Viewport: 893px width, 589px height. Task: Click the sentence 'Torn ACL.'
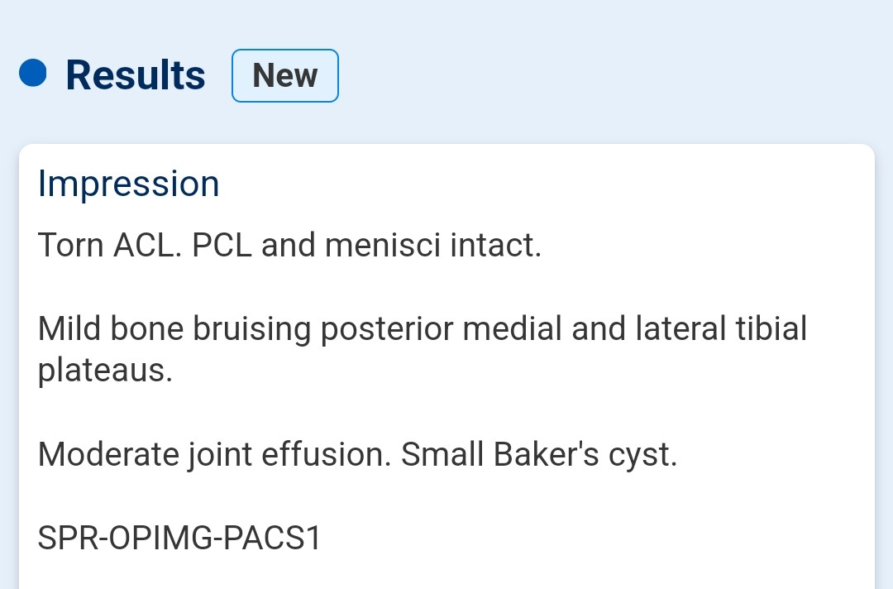[110, 246]
